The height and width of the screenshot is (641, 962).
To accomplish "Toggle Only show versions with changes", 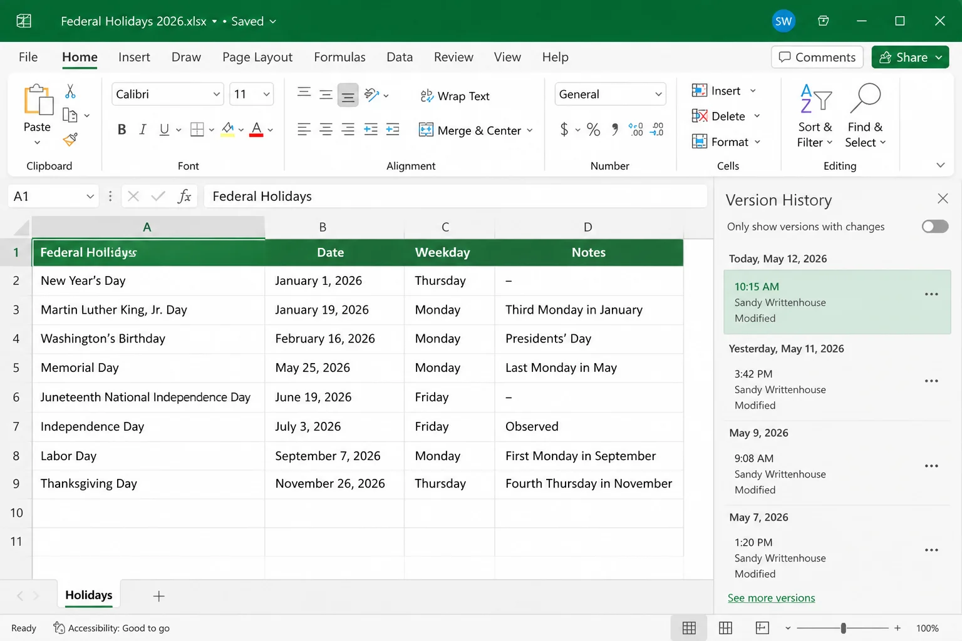I will pyautogui.click(x=935, y=227).
